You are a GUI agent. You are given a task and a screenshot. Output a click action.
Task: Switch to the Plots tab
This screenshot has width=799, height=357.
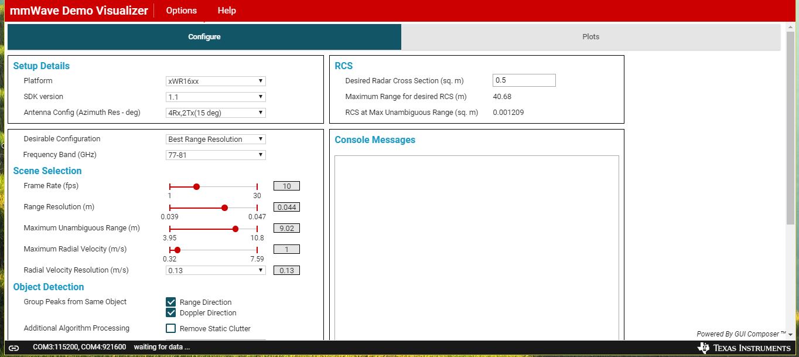pos(590,36)
